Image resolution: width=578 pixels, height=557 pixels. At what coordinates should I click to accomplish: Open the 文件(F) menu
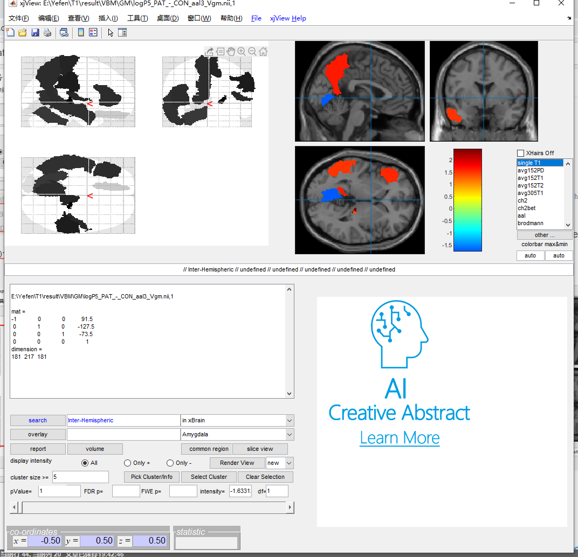[19, 18]
